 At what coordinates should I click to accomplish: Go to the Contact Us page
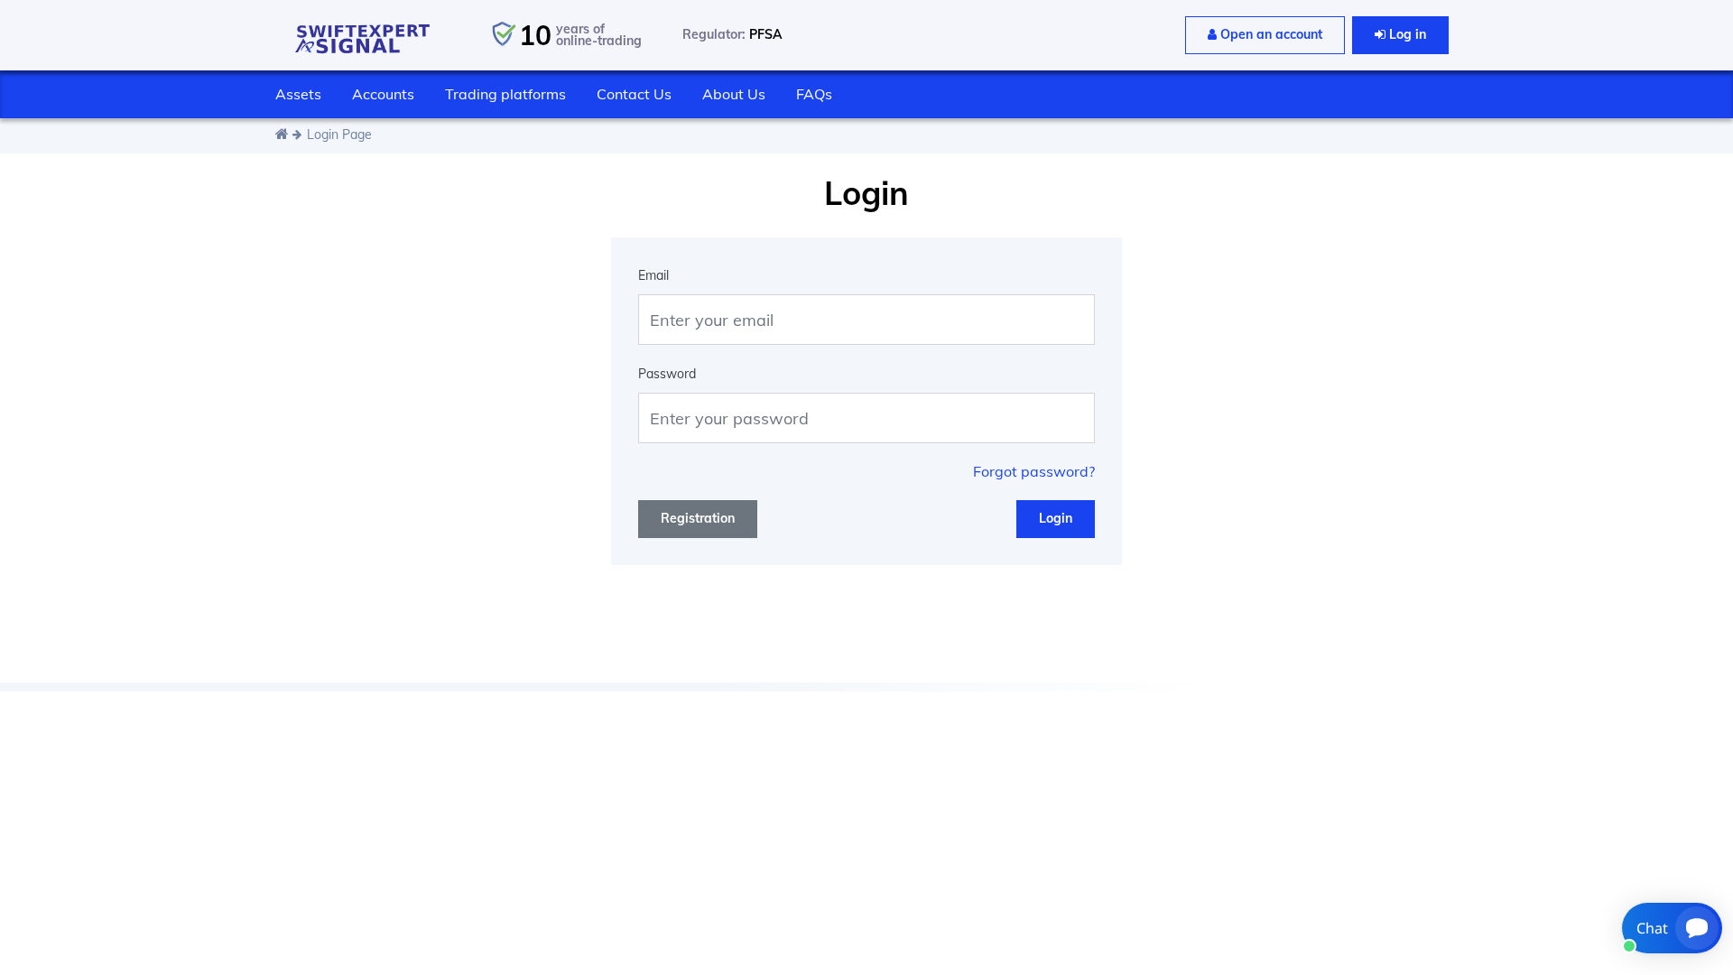[634, 94]
